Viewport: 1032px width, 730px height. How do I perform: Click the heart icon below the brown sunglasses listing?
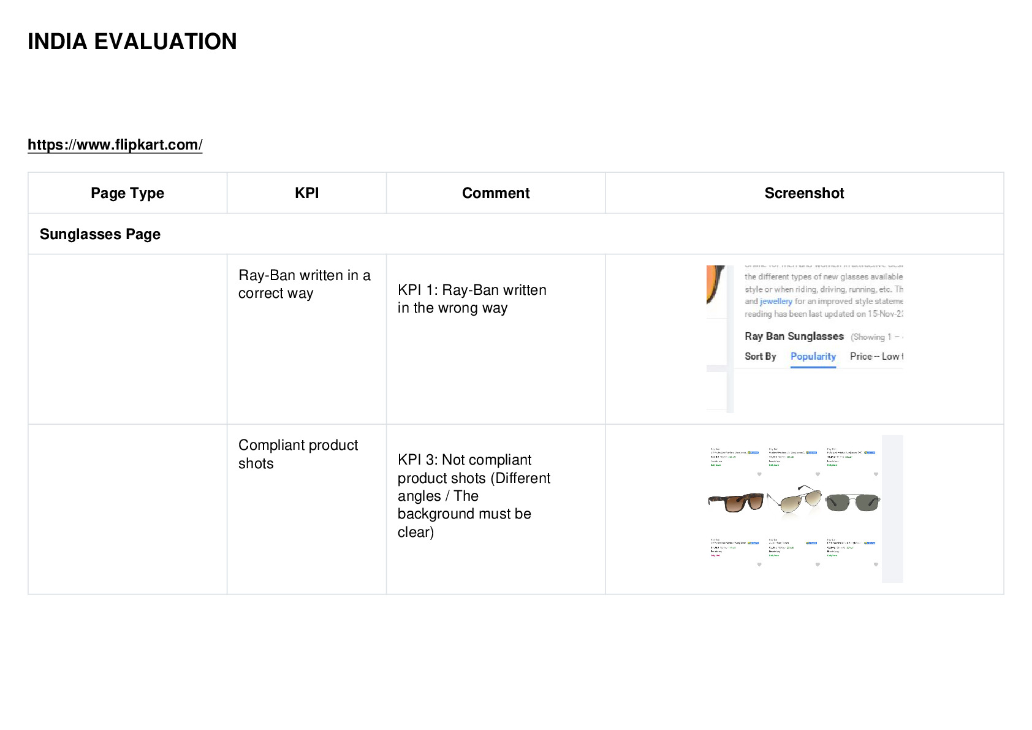point(759,565)
